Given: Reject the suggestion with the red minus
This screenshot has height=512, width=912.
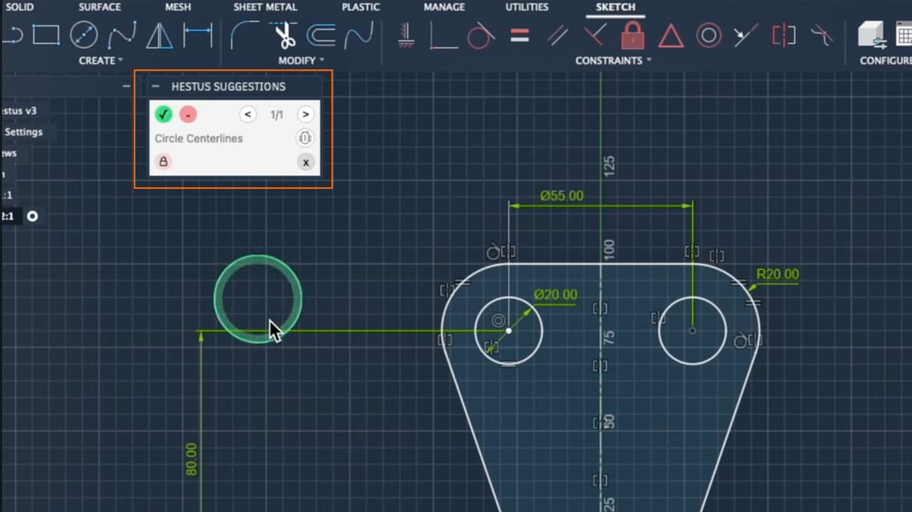Looking at the screenshot, I should (x=188, y=114).
